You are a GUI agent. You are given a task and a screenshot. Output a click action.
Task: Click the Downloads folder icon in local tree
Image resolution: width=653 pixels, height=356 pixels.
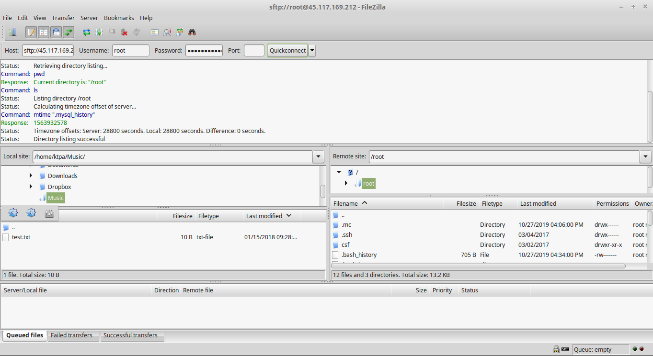pyautogui.click(x=42, y=176)
